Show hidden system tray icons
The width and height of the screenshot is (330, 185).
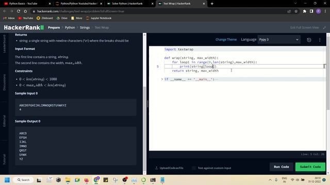(x=270, y=180)
